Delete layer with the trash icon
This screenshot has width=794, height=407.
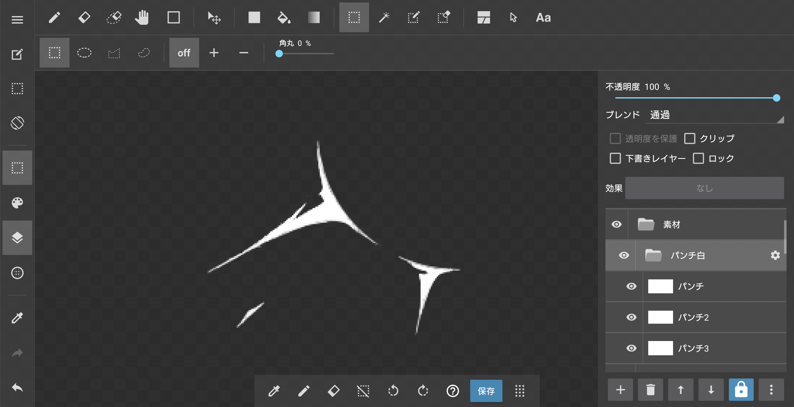pos(650,390)
